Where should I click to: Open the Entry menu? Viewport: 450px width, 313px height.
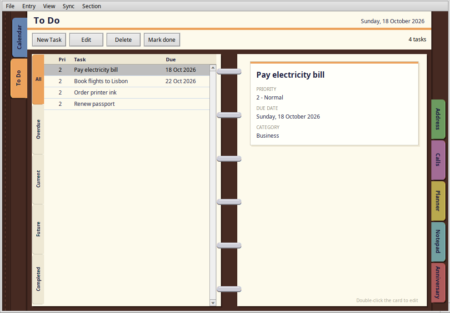pyautogui.click(x=29, y=6)
